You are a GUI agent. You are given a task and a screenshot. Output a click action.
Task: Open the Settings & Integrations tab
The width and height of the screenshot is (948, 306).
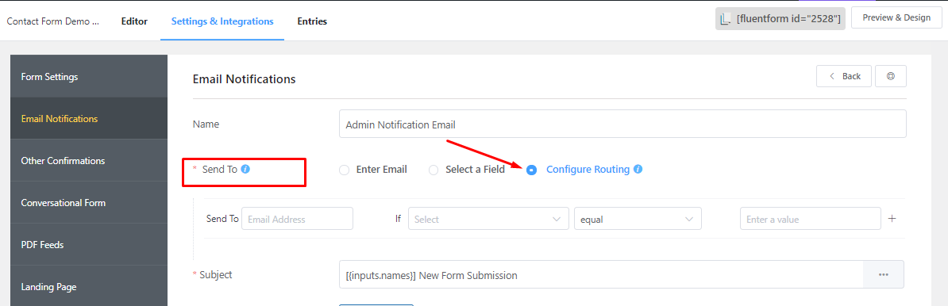pyautogui.click(x=222, y=21)
